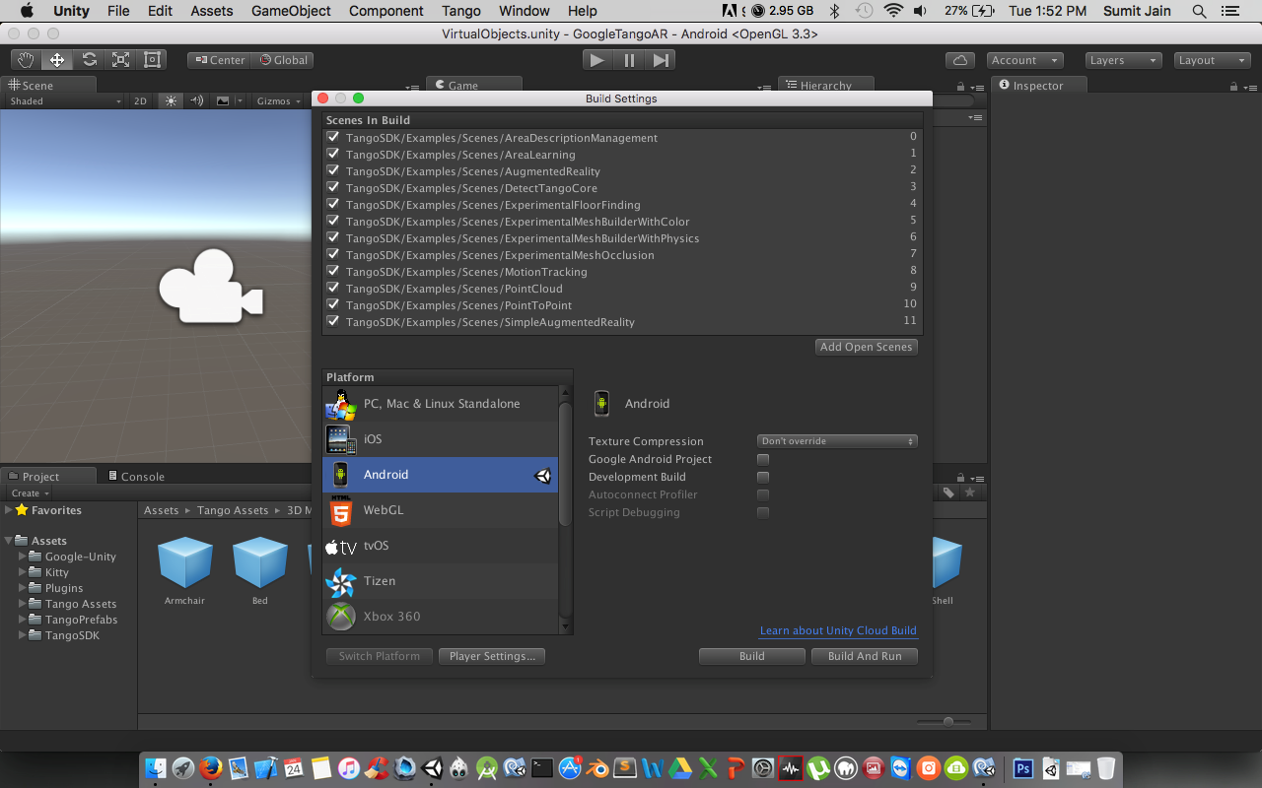This screenshot has width=1262, height=788.
Task: Uncheck the AreaLearning scene checkbox
Action: tap(333, 155)
